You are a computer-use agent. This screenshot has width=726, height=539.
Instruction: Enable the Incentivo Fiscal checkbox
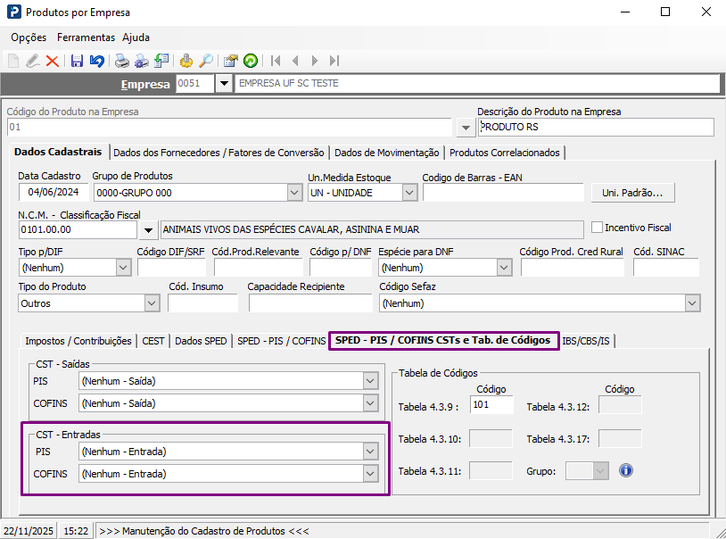(598, 228)
